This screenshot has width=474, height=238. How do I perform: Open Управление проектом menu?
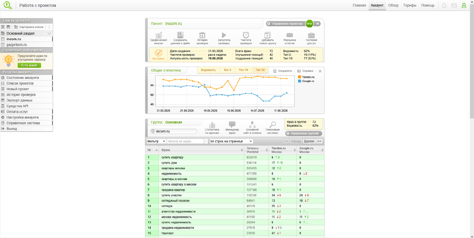click(285, 24)
